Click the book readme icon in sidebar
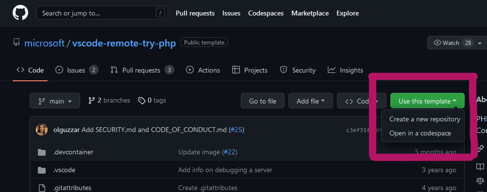The width and height of the screenshot is (487, 192). pyautogui.click(x=480, y=167)
